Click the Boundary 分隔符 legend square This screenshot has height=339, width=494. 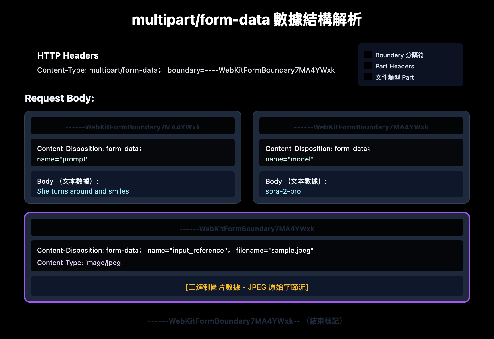[x=368, y=54]
